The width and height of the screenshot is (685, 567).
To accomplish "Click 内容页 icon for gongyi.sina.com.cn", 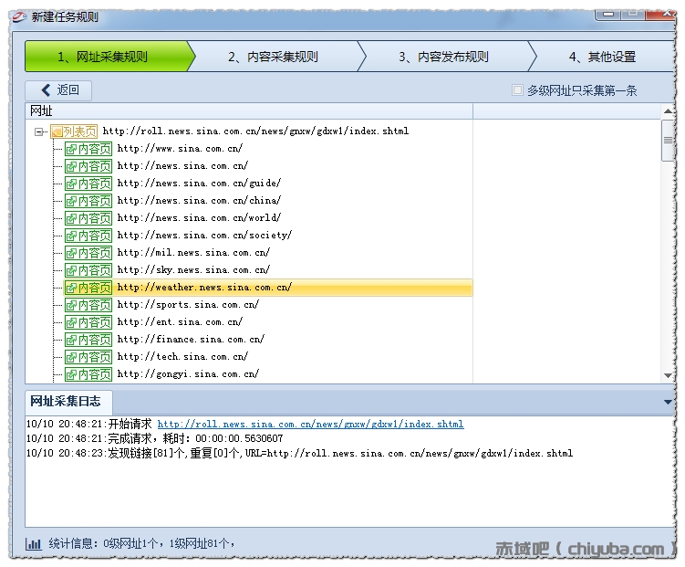I will [x=88, y=374].
